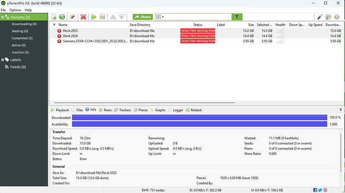The height and width of the screenshot is (193, 345).
Task: Click the Facebook icon in status bar
Action: pos(315,190)
